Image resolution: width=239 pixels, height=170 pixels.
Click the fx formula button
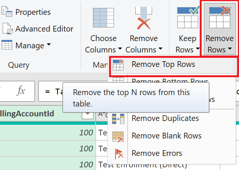point(21,91)
